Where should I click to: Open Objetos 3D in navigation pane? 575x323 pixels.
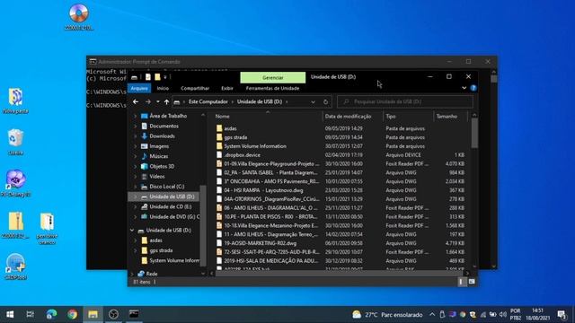click(162, 166)
